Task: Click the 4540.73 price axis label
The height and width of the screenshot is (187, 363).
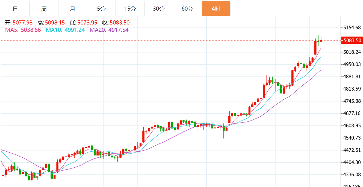Action: pos(352,138)
